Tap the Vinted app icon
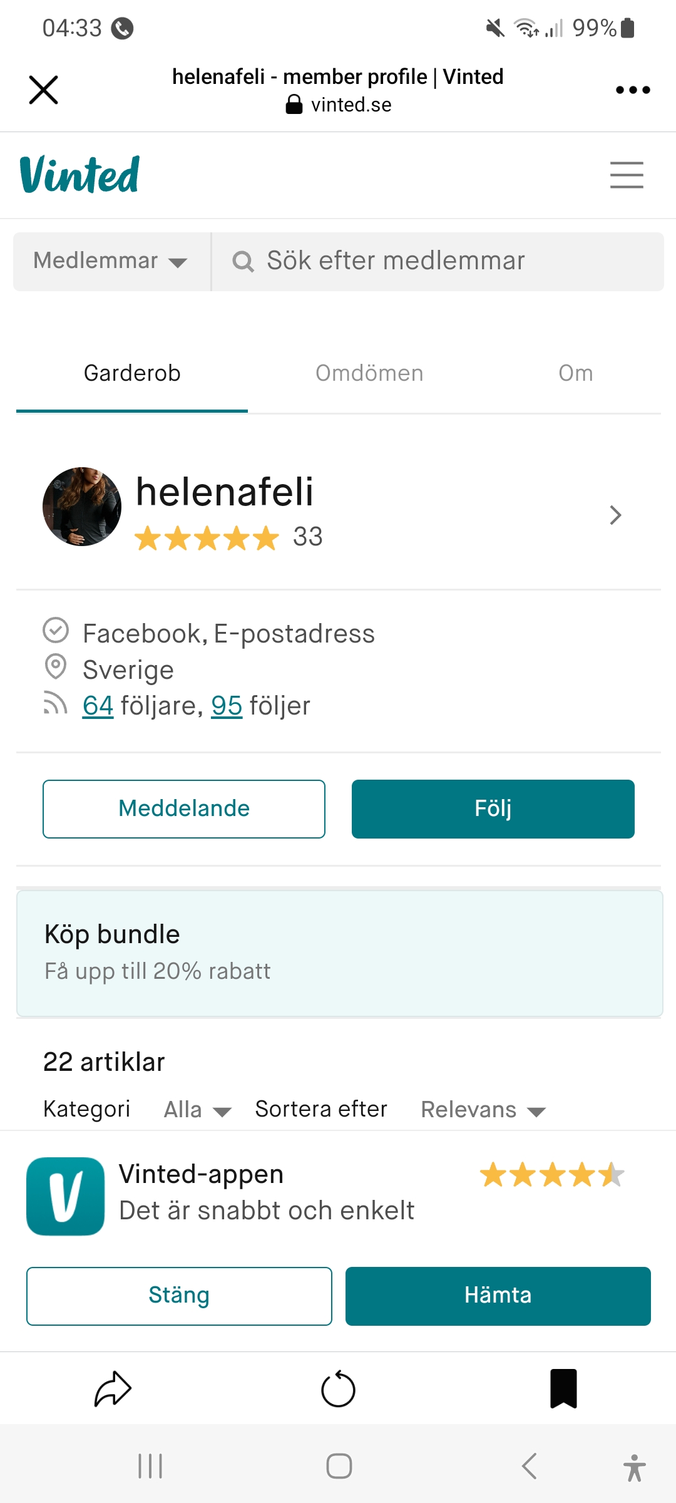 66,1196
